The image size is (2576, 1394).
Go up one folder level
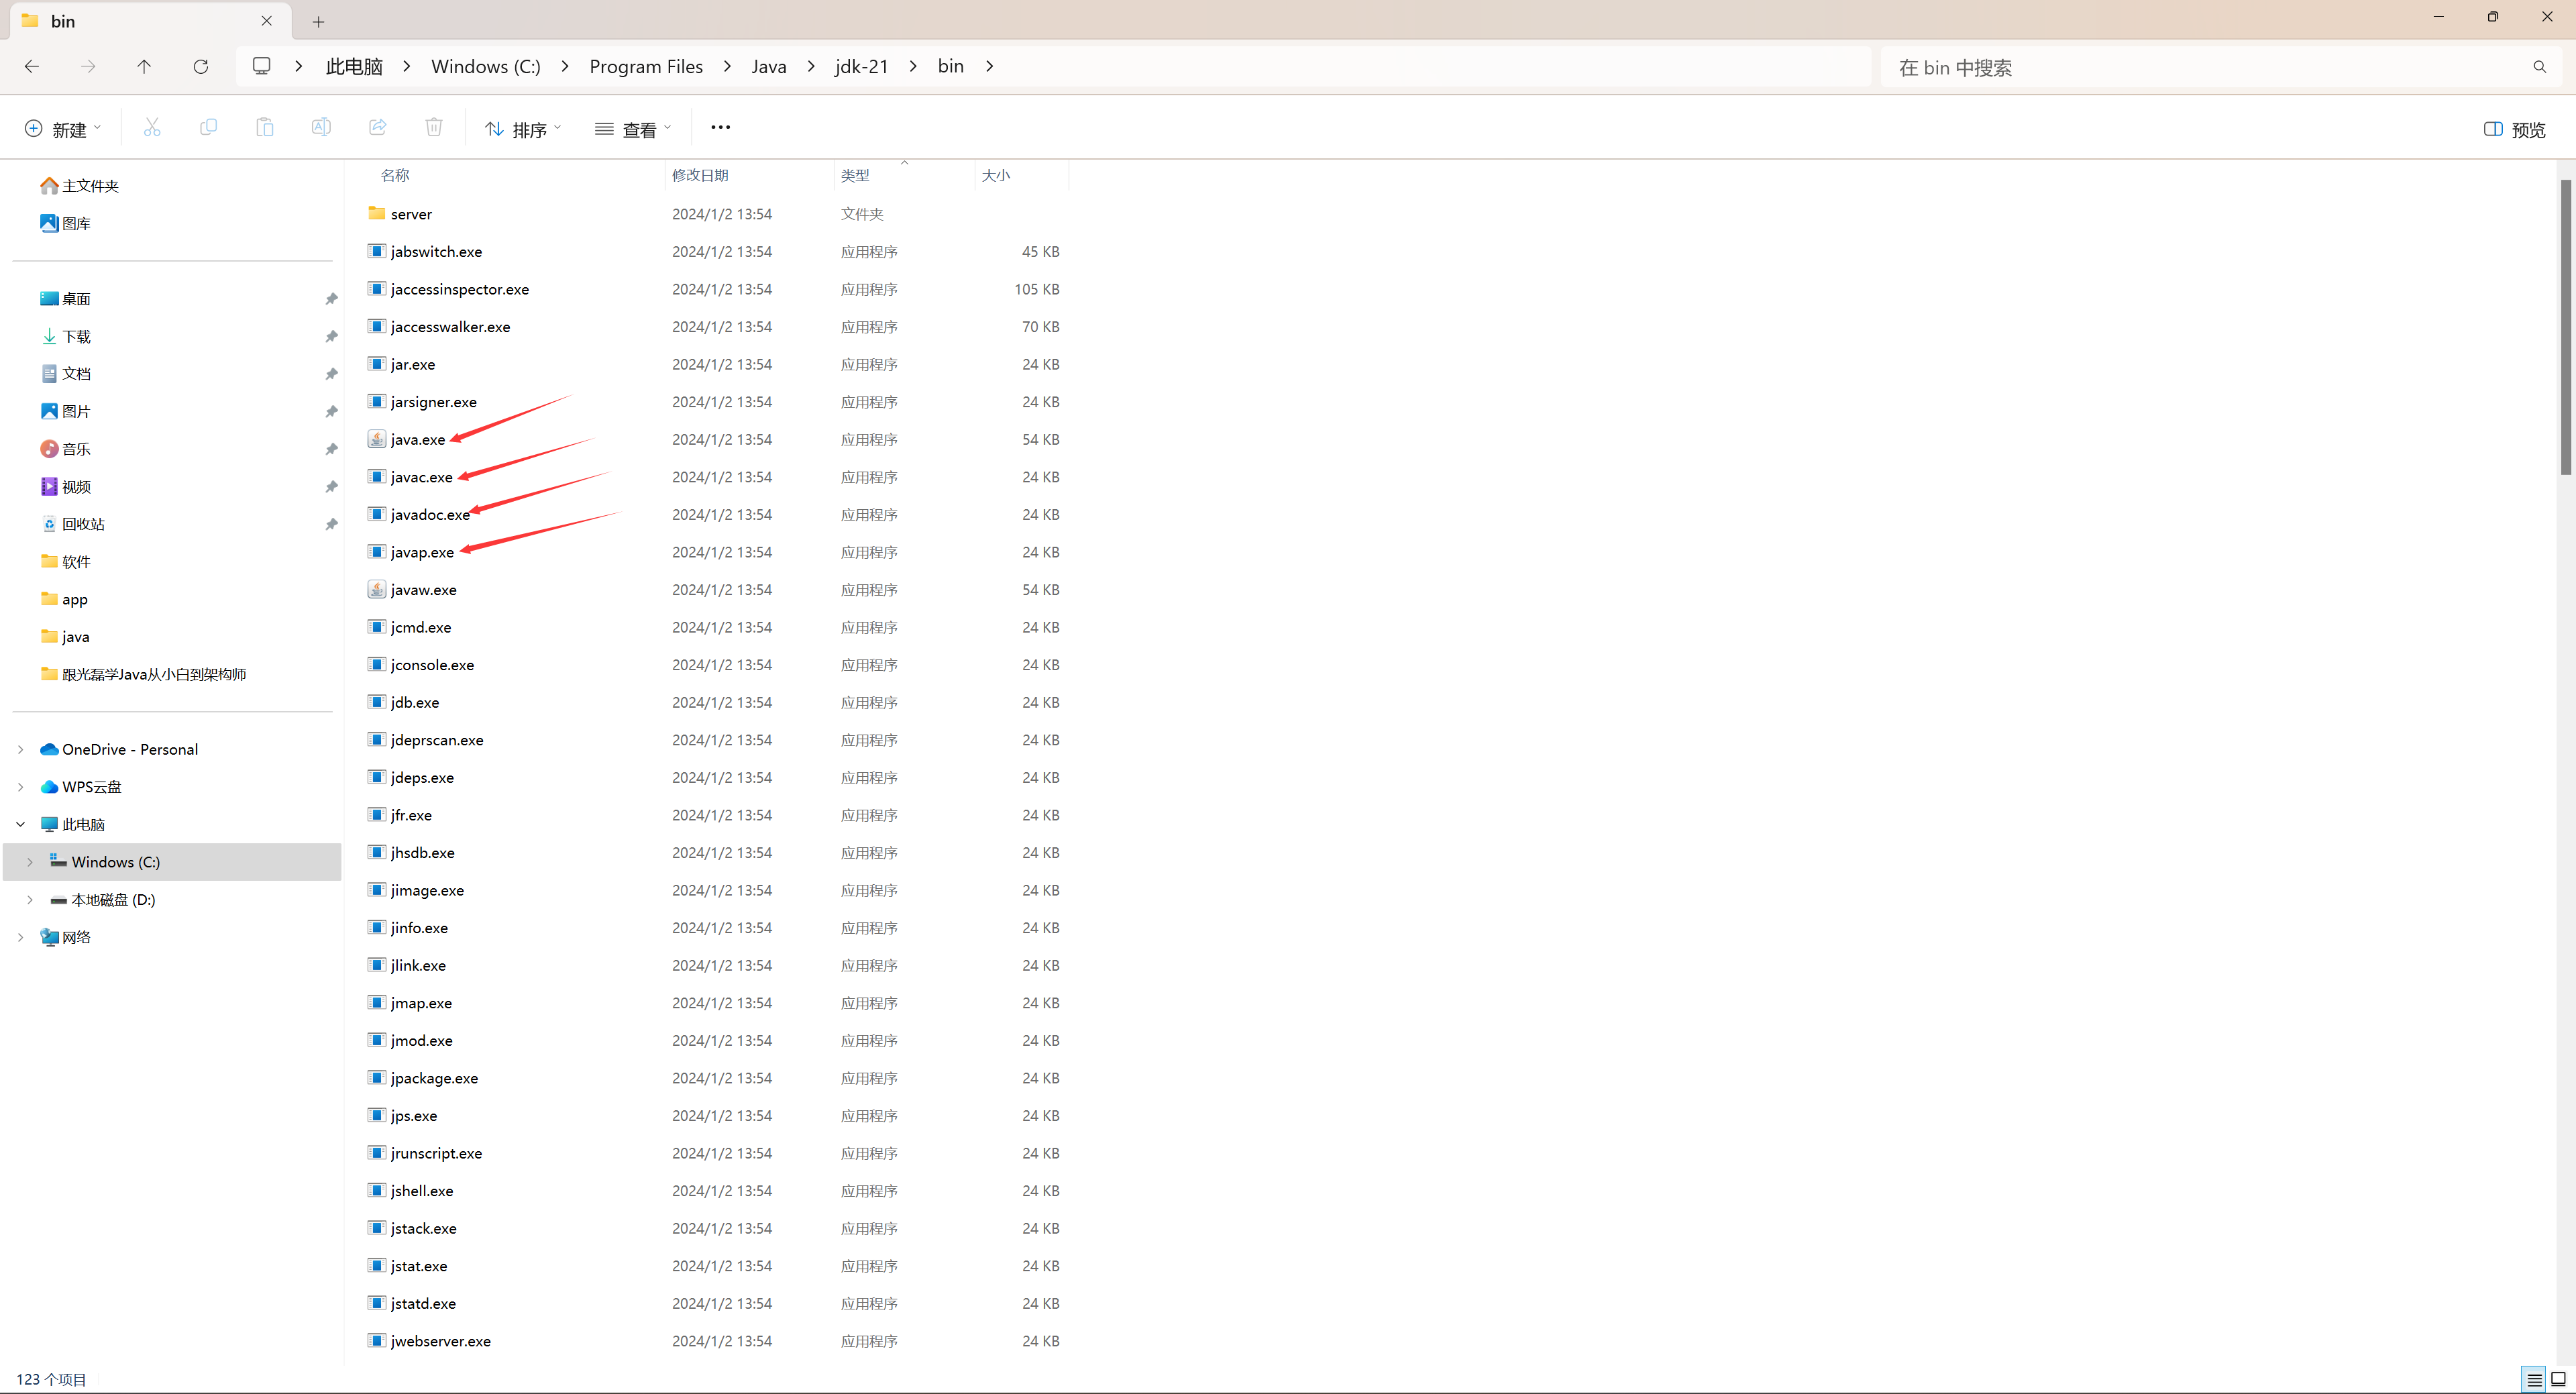[x=144, y=67]
